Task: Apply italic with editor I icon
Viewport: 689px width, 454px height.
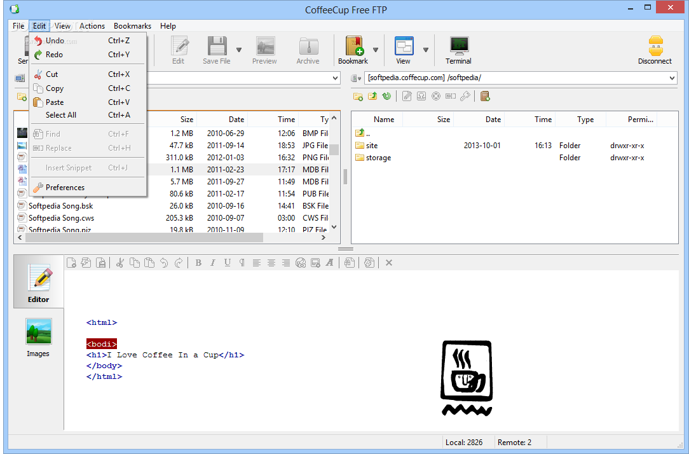Action: click(x=213, y=263)
